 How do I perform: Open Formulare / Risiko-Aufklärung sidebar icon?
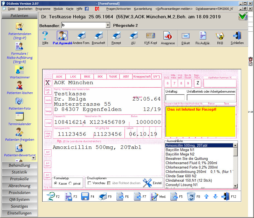click(x=19, y=46)
